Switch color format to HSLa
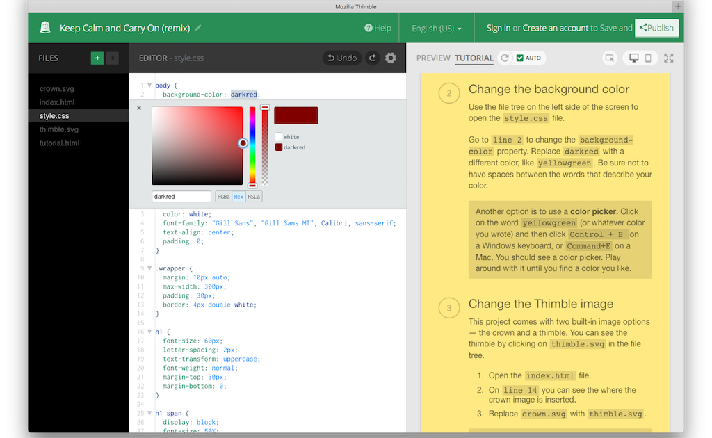712x438 pixels. pos(253,196)
